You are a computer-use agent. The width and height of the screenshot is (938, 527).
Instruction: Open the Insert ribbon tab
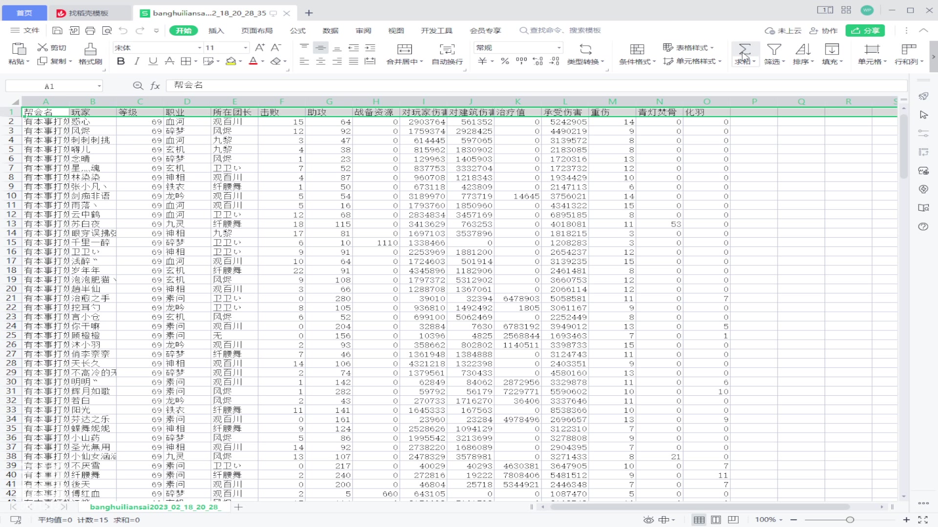click(x=216, y=31)
